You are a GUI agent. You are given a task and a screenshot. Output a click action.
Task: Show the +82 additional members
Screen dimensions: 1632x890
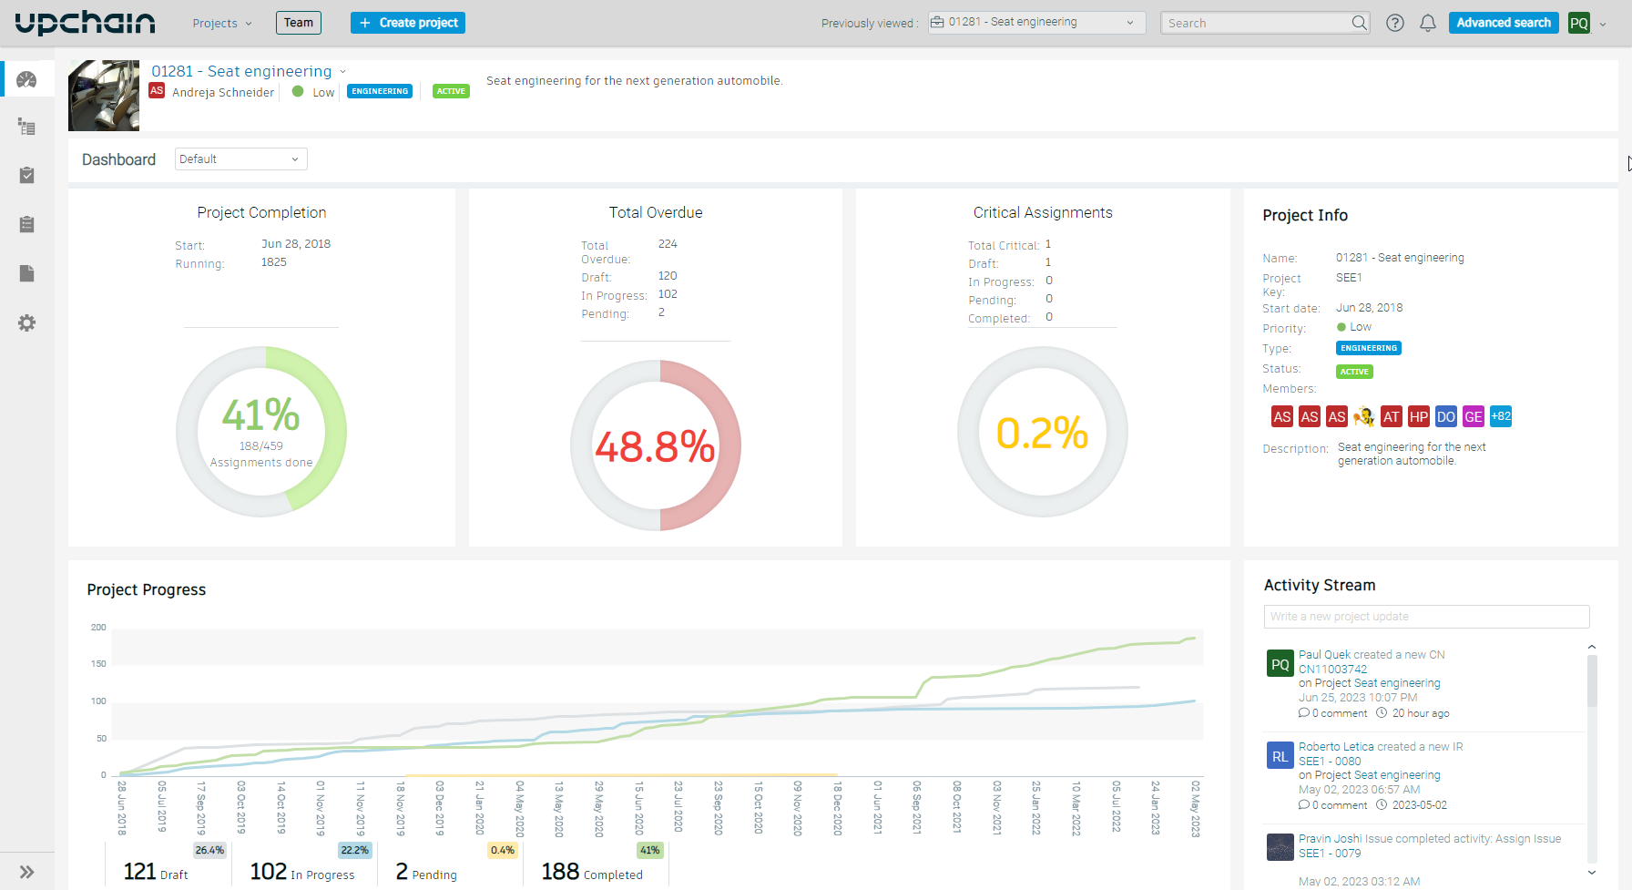click(1501, 416)
